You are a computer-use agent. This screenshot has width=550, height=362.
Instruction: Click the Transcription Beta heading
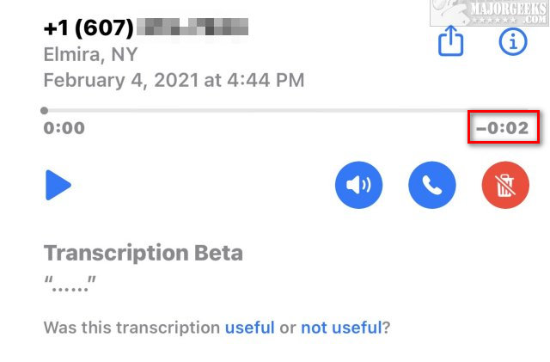tap(144, 253)
